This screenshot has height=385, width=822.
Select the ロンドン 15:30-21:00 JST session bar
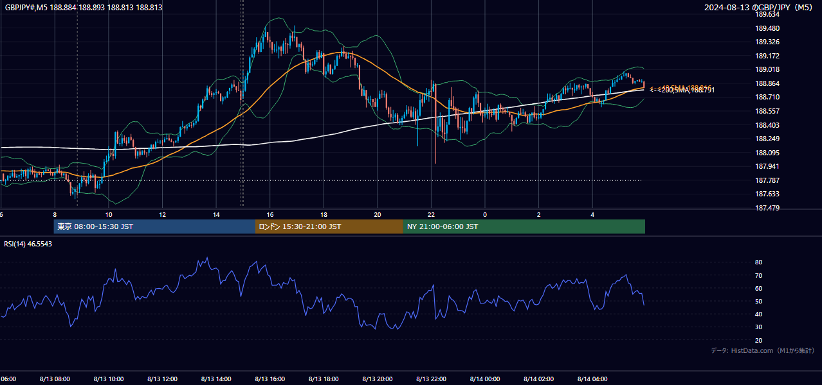(x=329, y=227)
